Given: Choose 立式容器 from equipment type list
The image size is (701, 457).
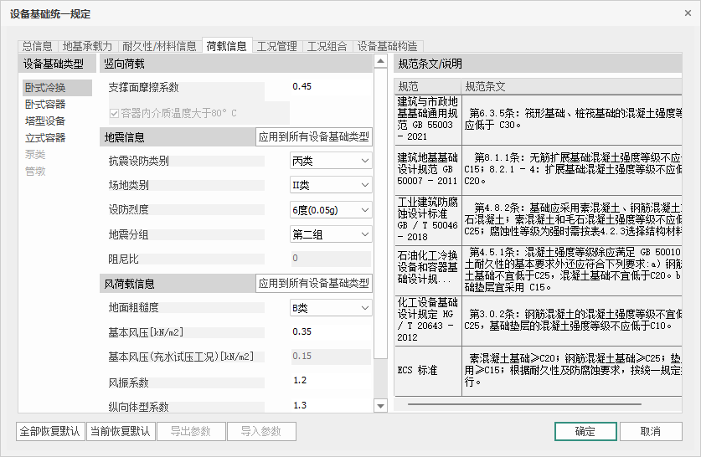Looking at the screenshot, I should tap(45, 138).
